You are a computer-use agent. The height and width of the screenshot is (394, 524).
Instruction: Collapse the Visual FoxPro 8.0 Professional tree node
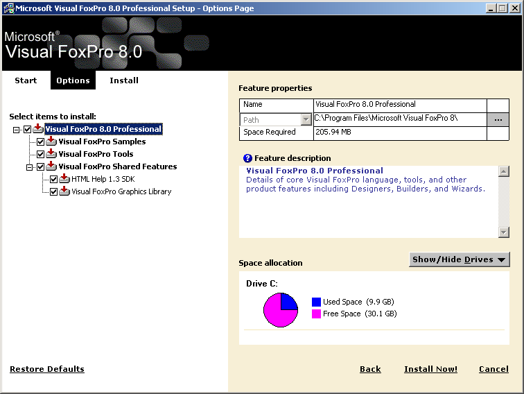coord(16,130)
